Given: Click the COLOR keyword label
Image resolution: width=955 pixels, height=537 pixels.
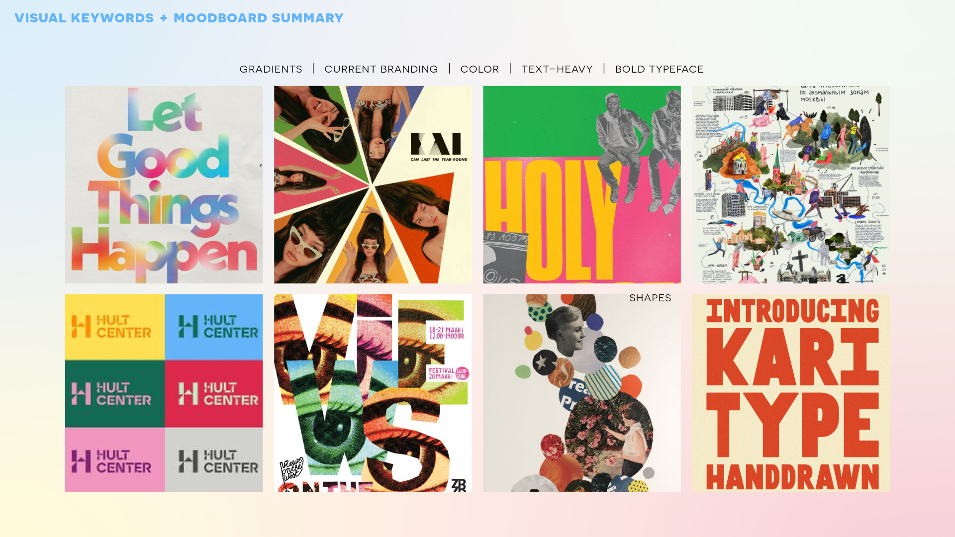Looking at the screenshot, I should point(479,69).
